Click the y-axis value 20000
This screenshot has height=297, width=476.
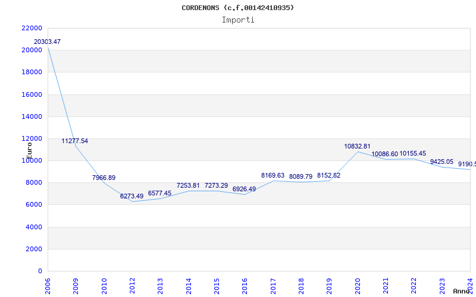pyautogui.click(x=32, y=50)
